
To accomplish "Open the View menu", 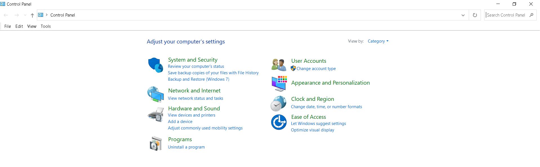I will pyautogui.click(x=32, y=26).
